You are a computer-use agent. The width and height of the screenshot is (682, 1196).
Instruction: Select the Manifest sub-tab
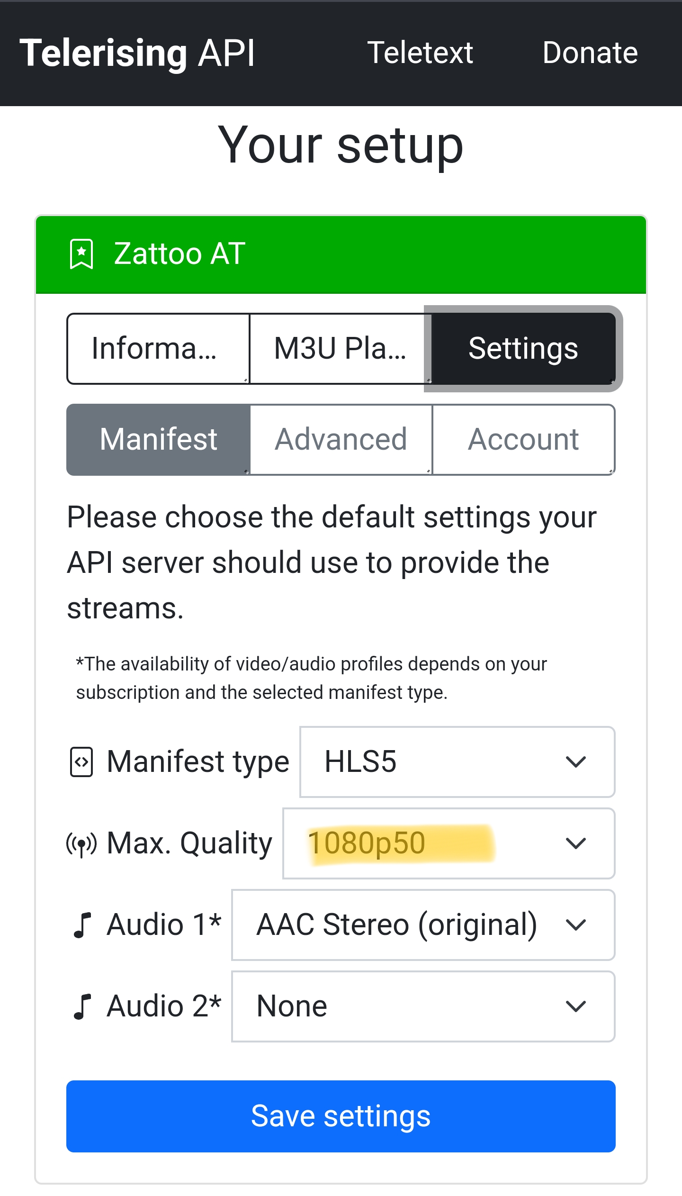pos(158,440)
